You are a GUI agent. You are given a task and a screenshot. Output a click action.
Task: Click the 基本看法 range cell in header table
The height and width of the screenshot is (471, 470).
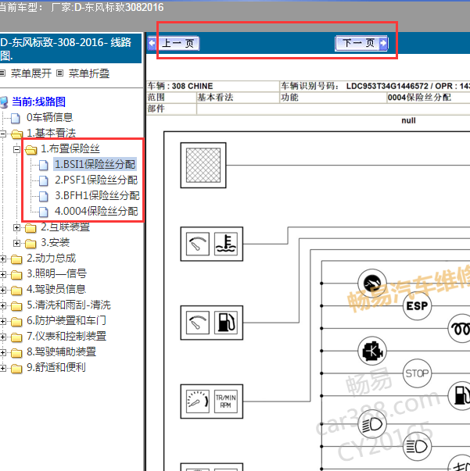click(238, 98)
